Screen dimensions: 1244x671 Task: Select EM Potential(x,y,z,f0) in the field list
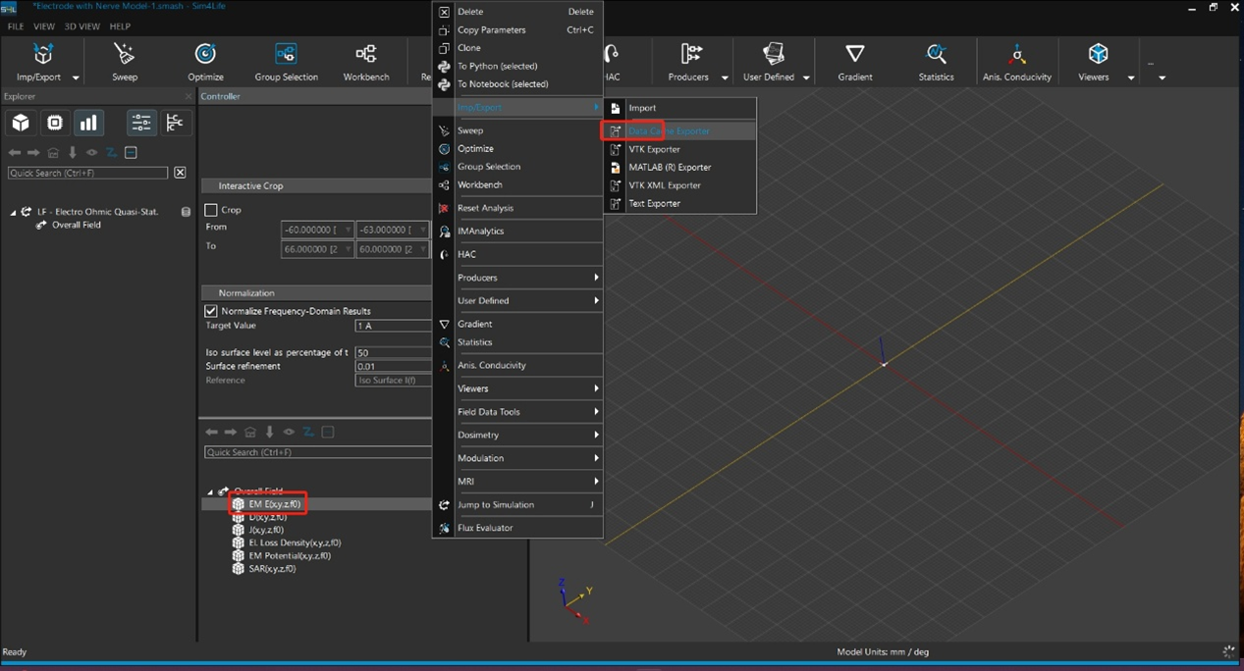coord(289,556)
